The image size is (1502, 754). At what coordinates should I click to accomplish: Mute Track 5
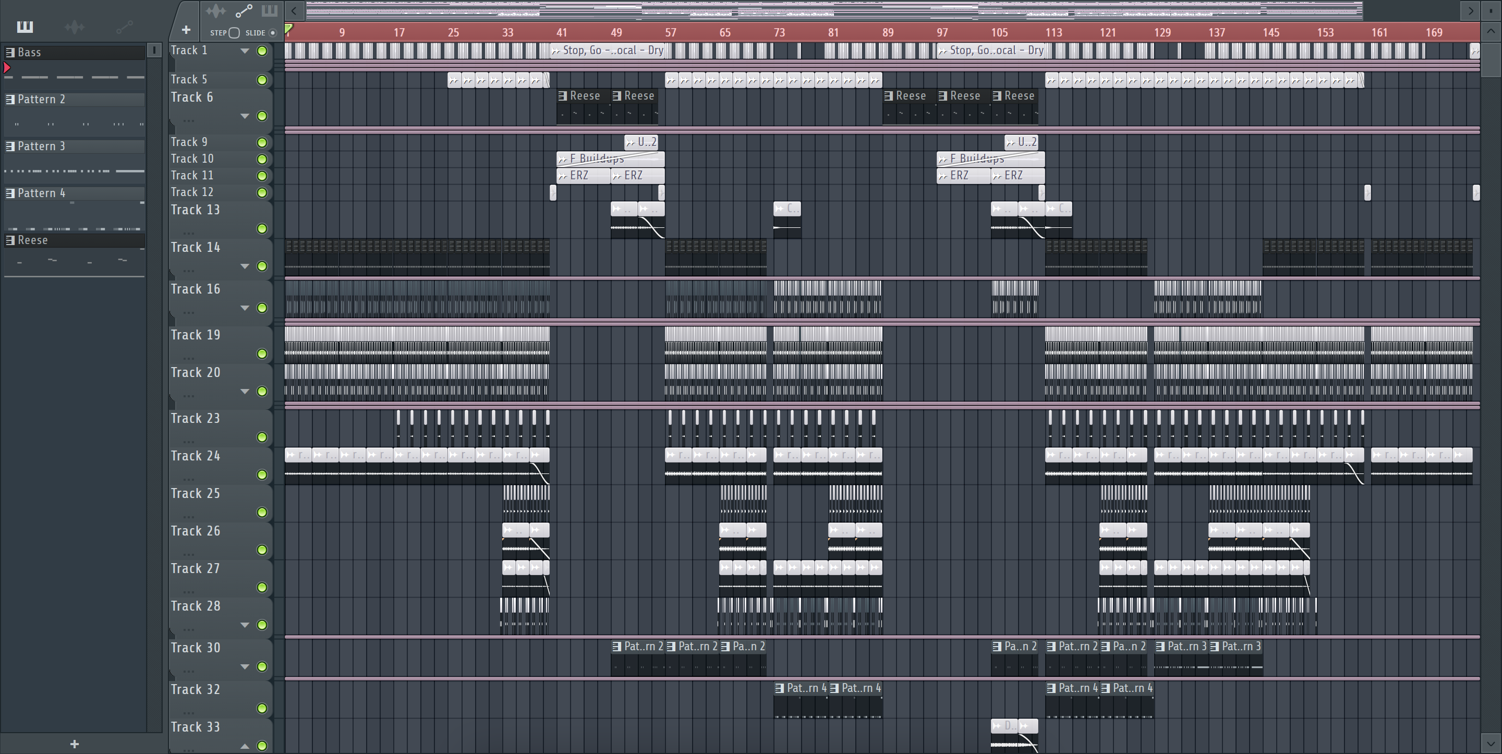[x=262, y=80]
